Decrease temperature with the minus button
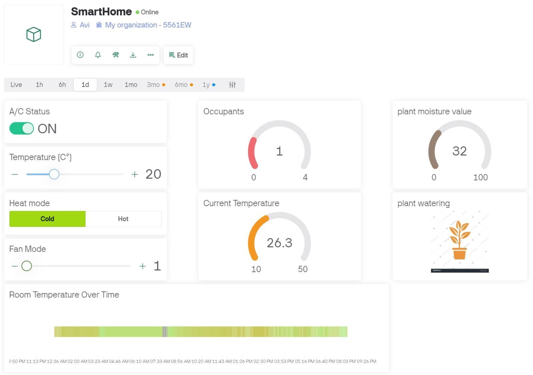The height and width of the screenshot is (375, 533). pos(15,174)
